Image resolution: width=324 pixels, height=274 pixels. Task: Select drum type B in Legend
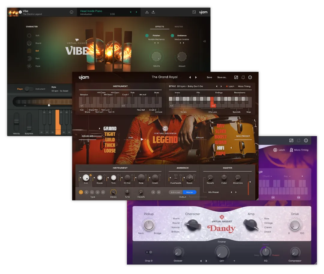pos(87,192)
